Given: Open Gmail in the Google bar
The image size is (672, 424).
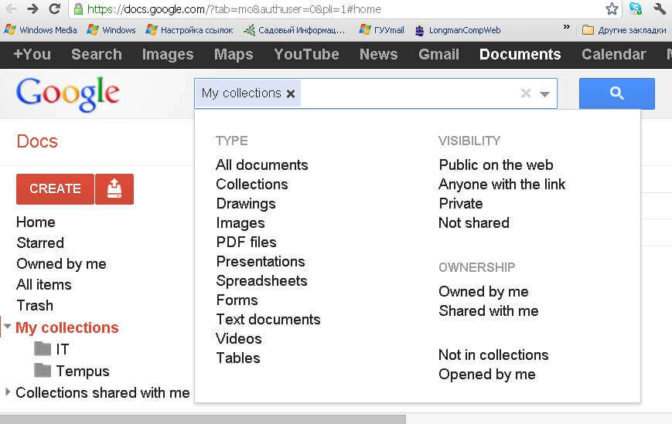Looking at the screenshot, I should [x=438, y=54].
